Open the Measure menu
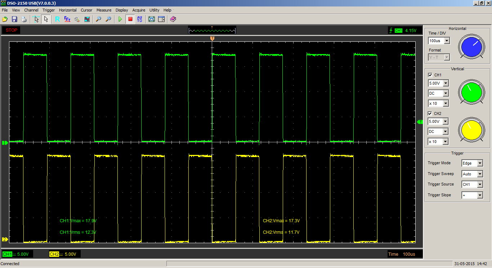Image resolution: width=492 pixels, height=268 pixels. coord(104,10)
